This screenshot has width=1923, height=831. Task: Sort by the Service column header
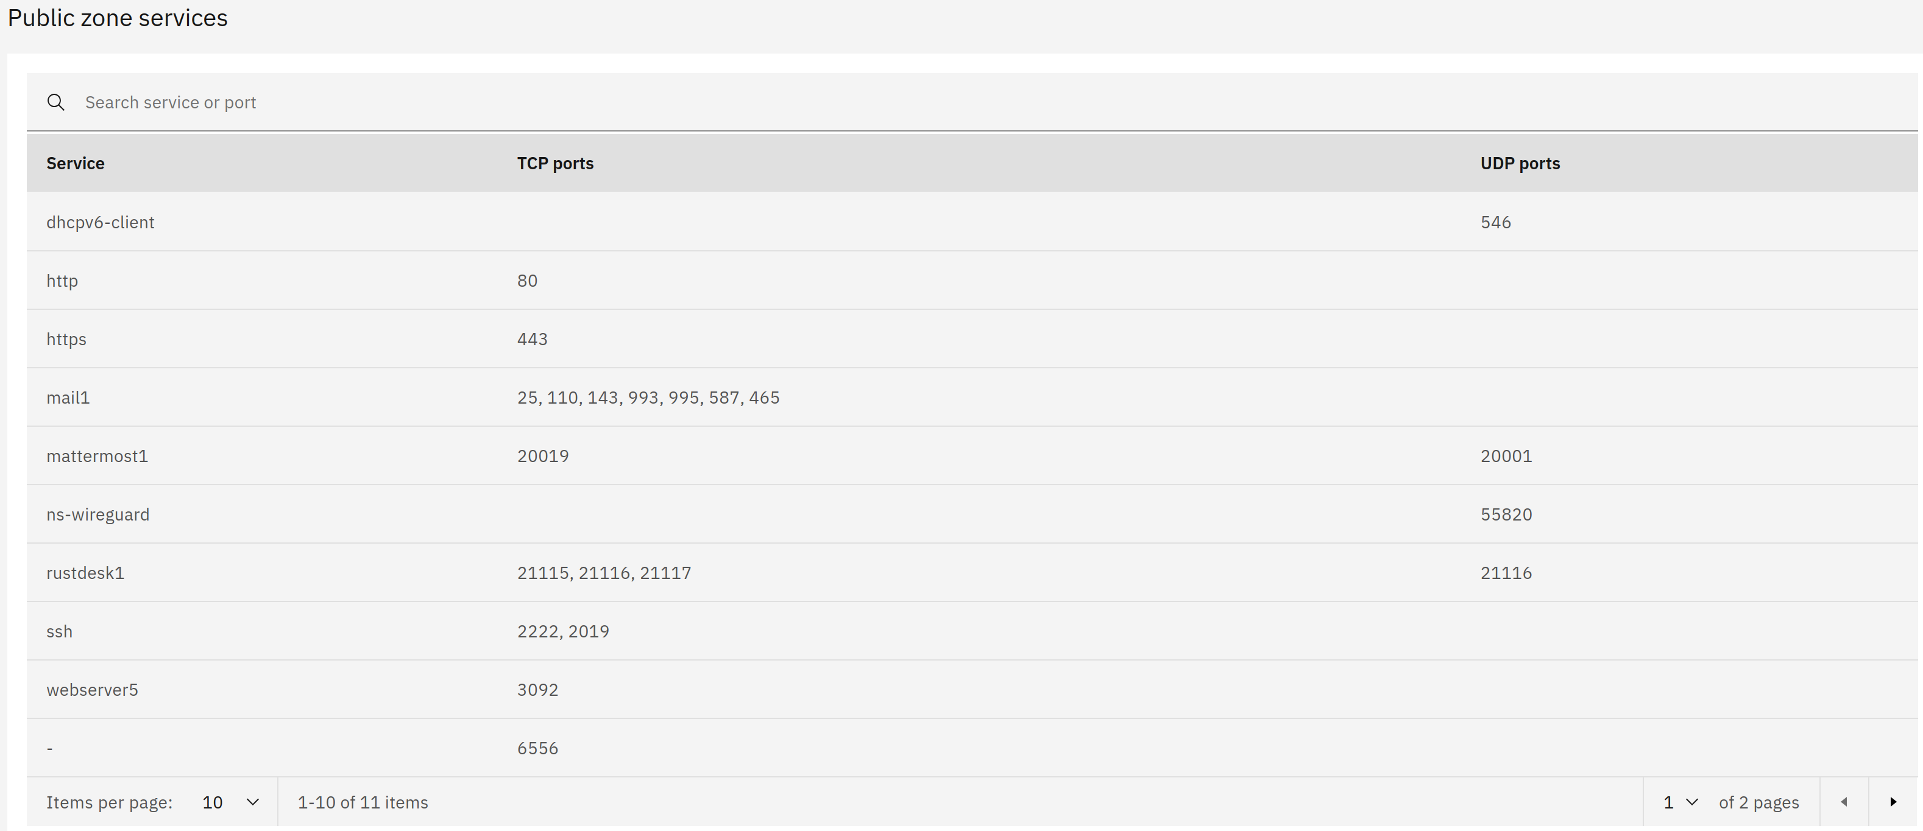click(x=76, y=163)
